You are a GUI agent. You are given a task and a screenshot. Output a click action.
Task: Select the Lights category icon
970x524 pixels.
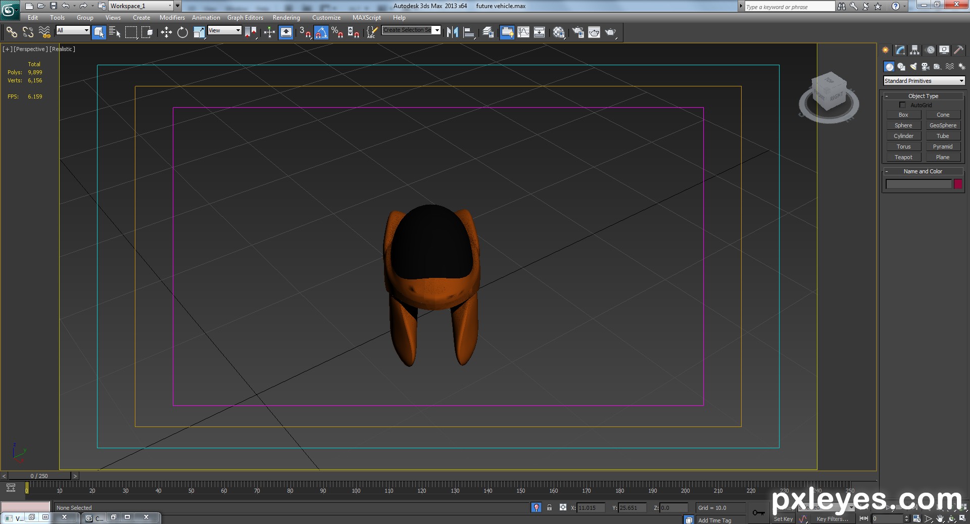click(x=913, y=67)
